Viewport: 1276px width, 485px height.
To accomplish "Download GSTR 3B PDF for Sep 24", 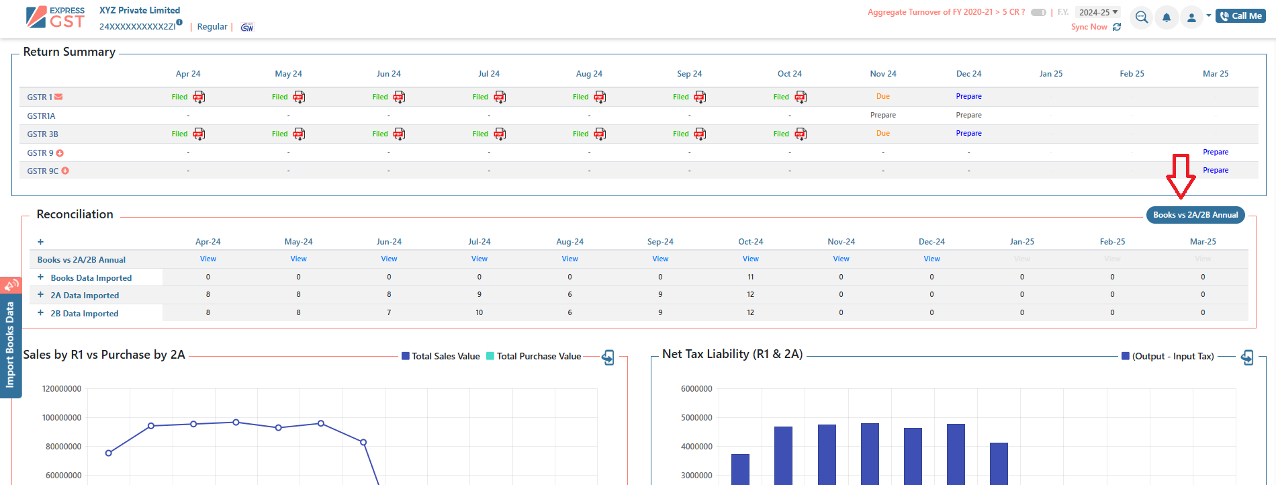I will tap(700, 134).
